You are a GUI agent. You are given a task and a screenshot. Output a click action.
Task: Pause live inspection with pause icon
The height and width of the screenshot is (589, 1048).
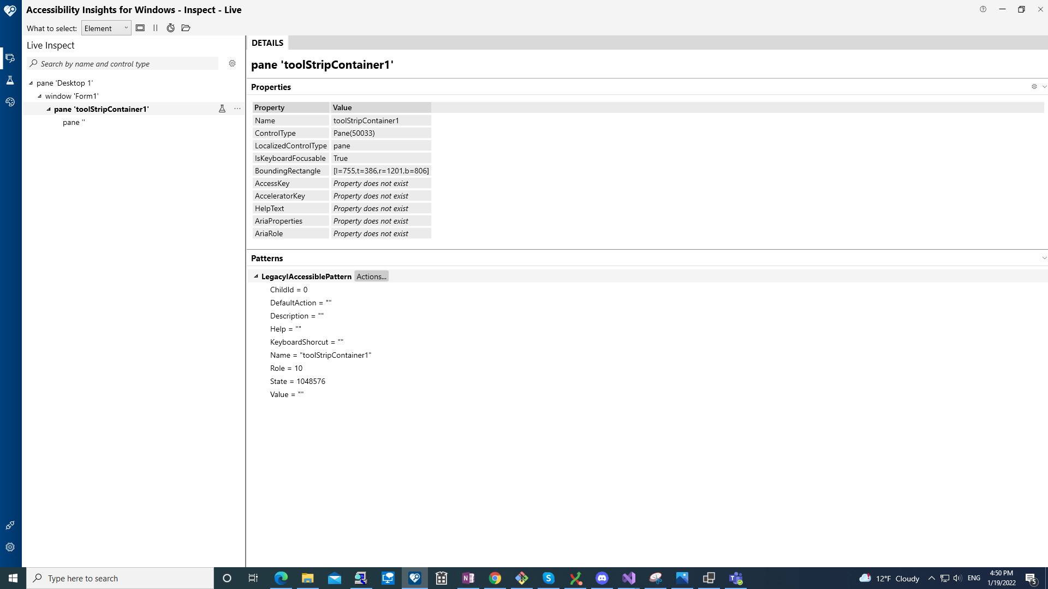(x=156, y=28)
